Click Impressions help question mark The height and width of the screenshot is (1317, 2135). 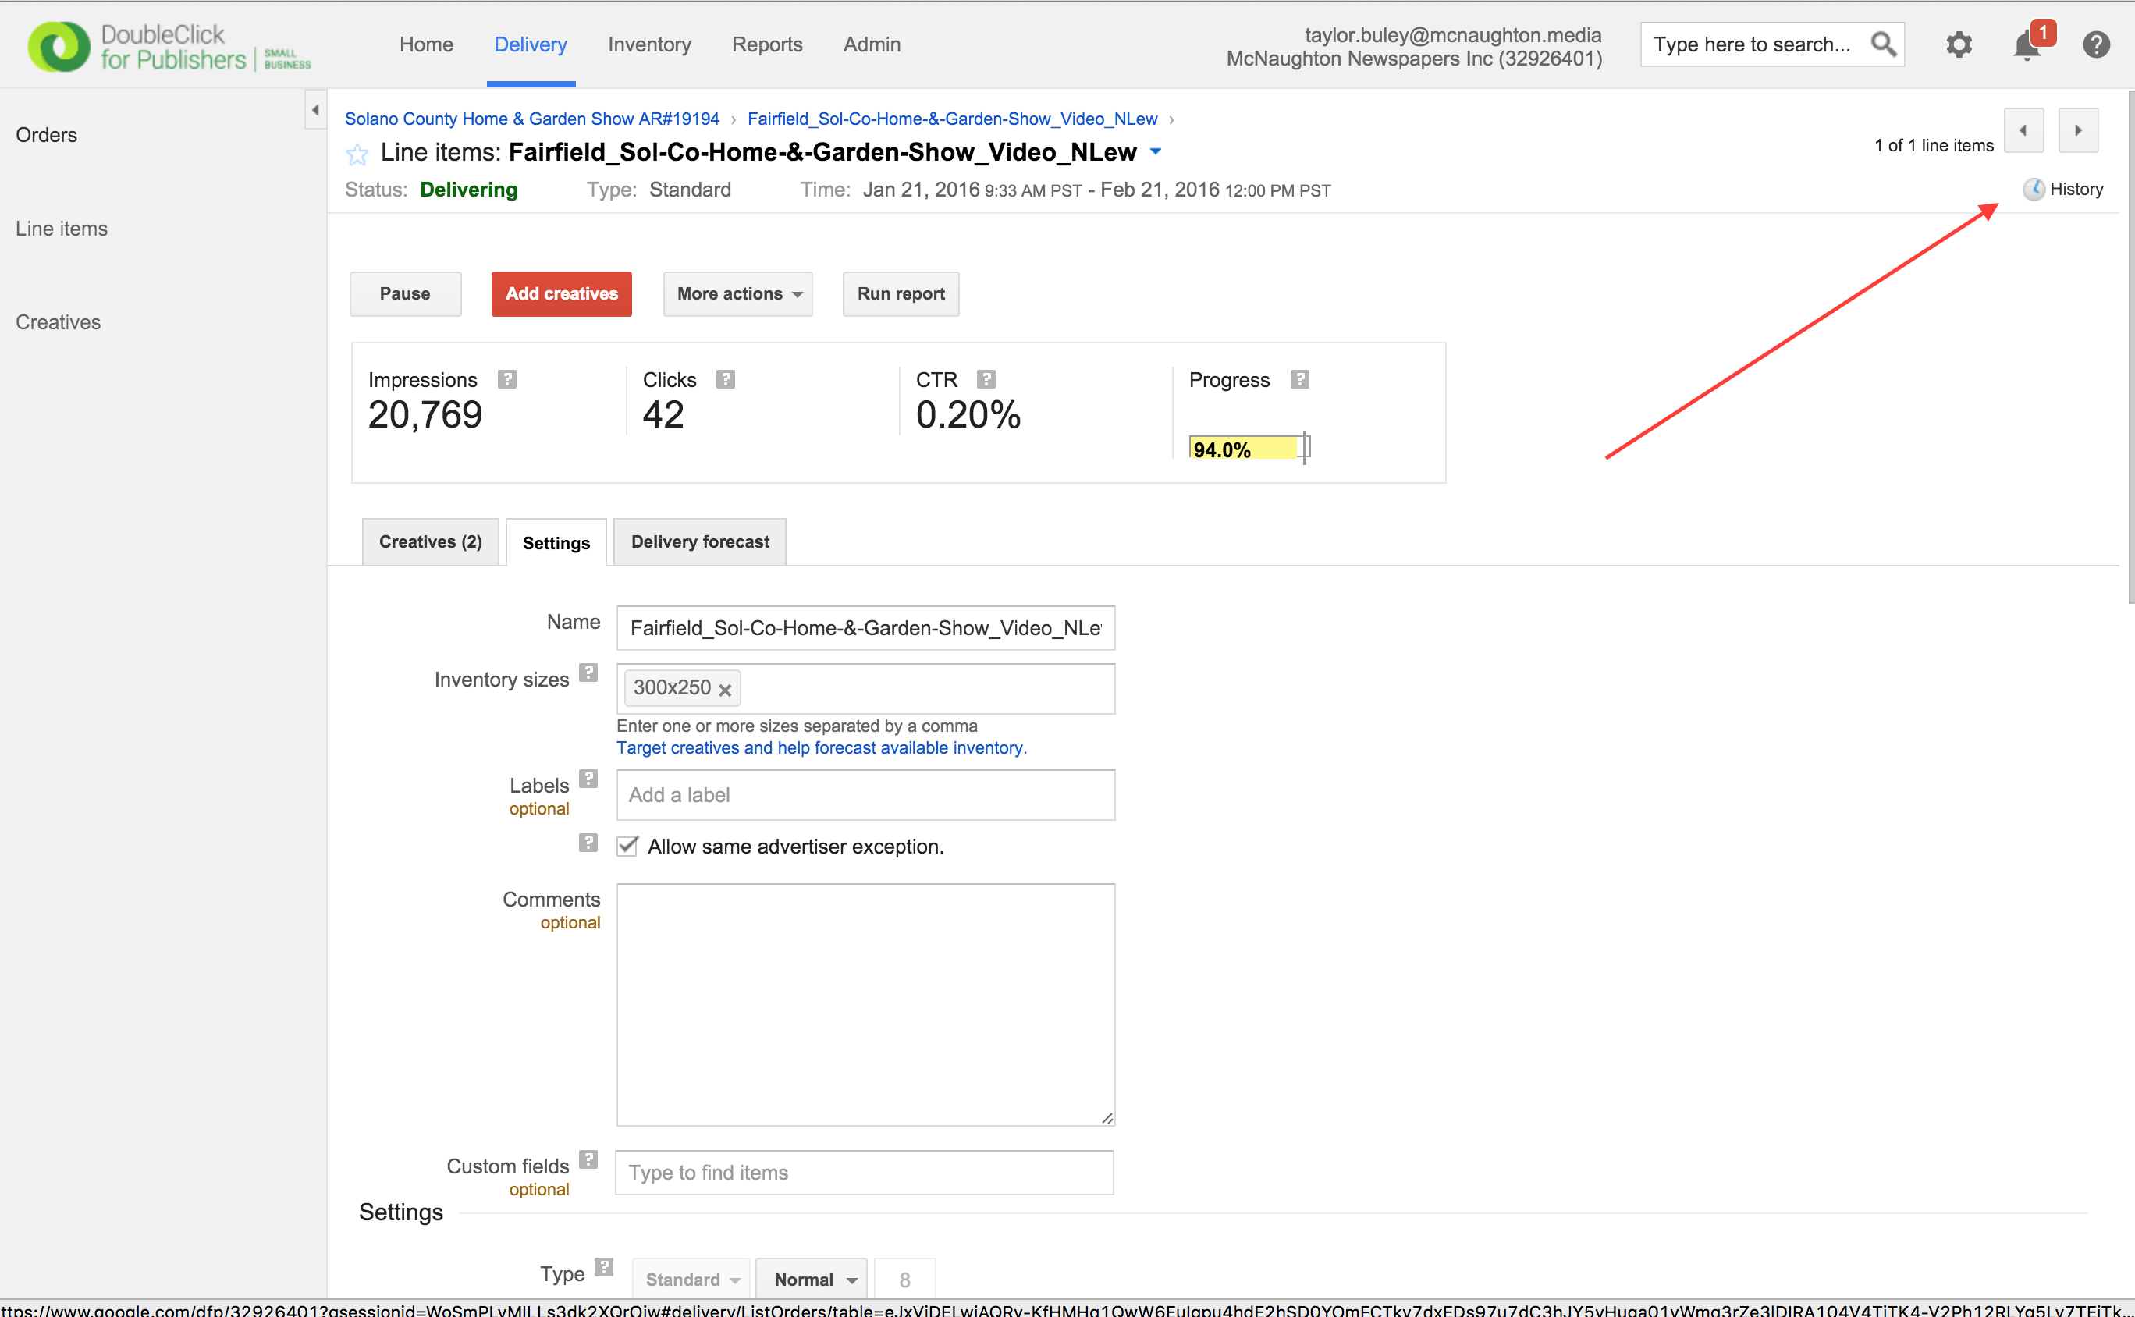507,379
